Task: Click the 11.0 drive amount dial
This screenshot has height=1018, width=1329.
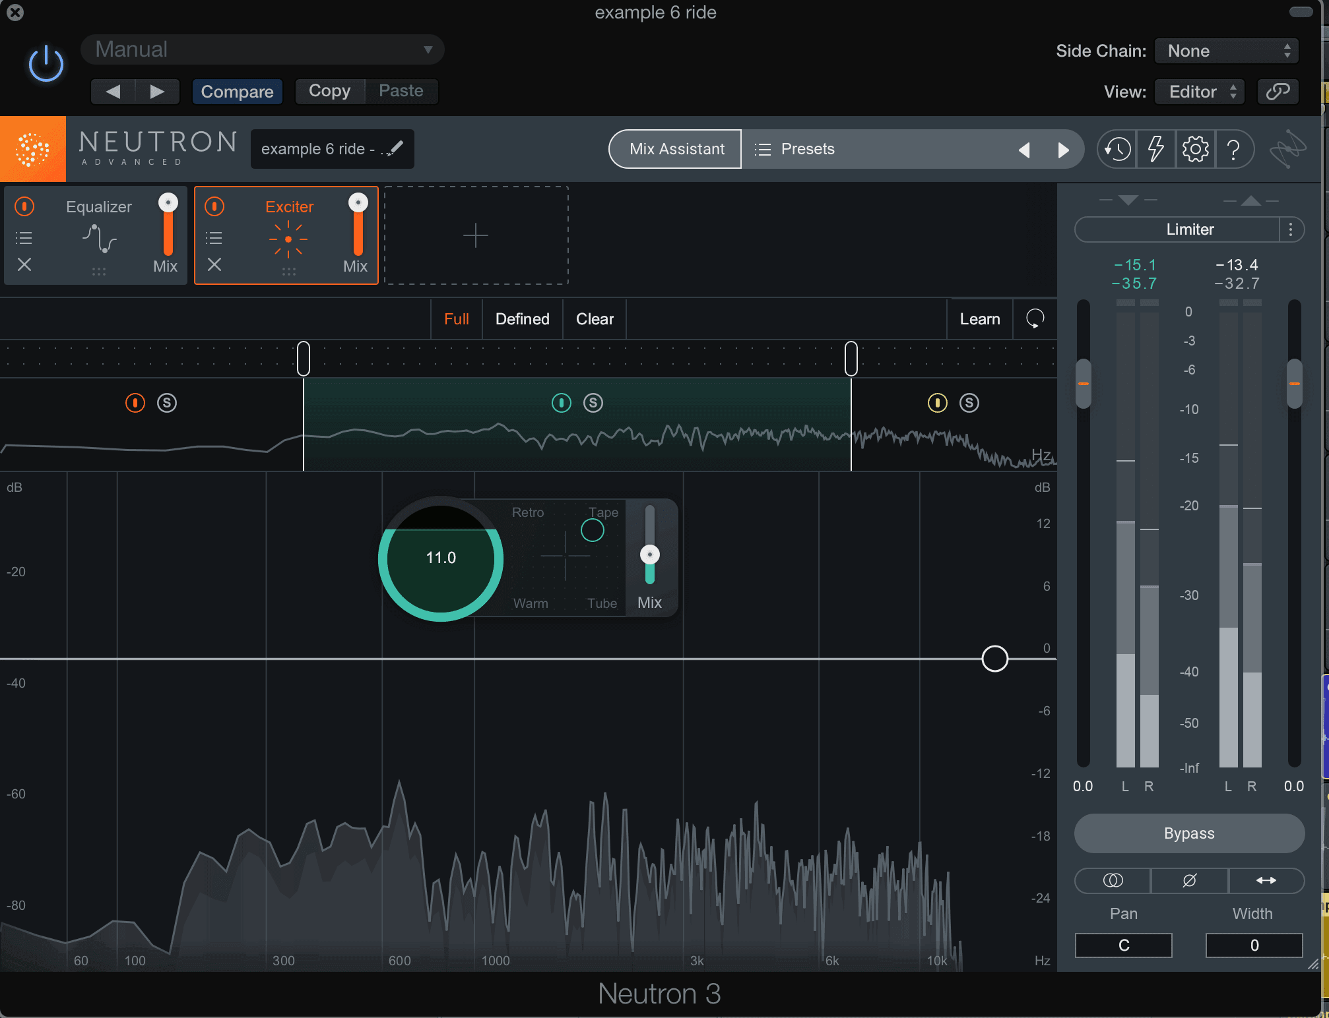Action: click(x=441, y=558)
